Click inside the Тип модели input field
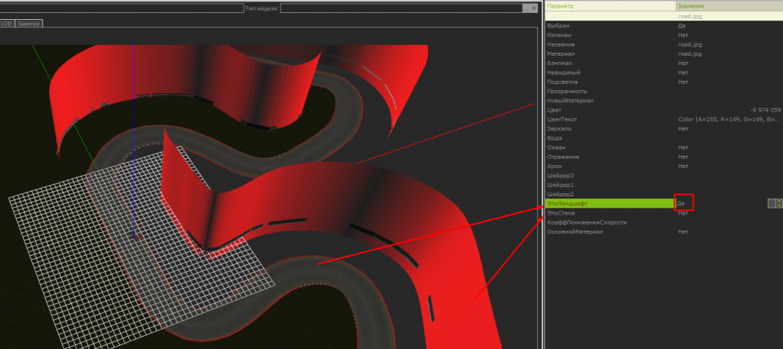Viewport: 783px width, 349px height. click(401, 8)
